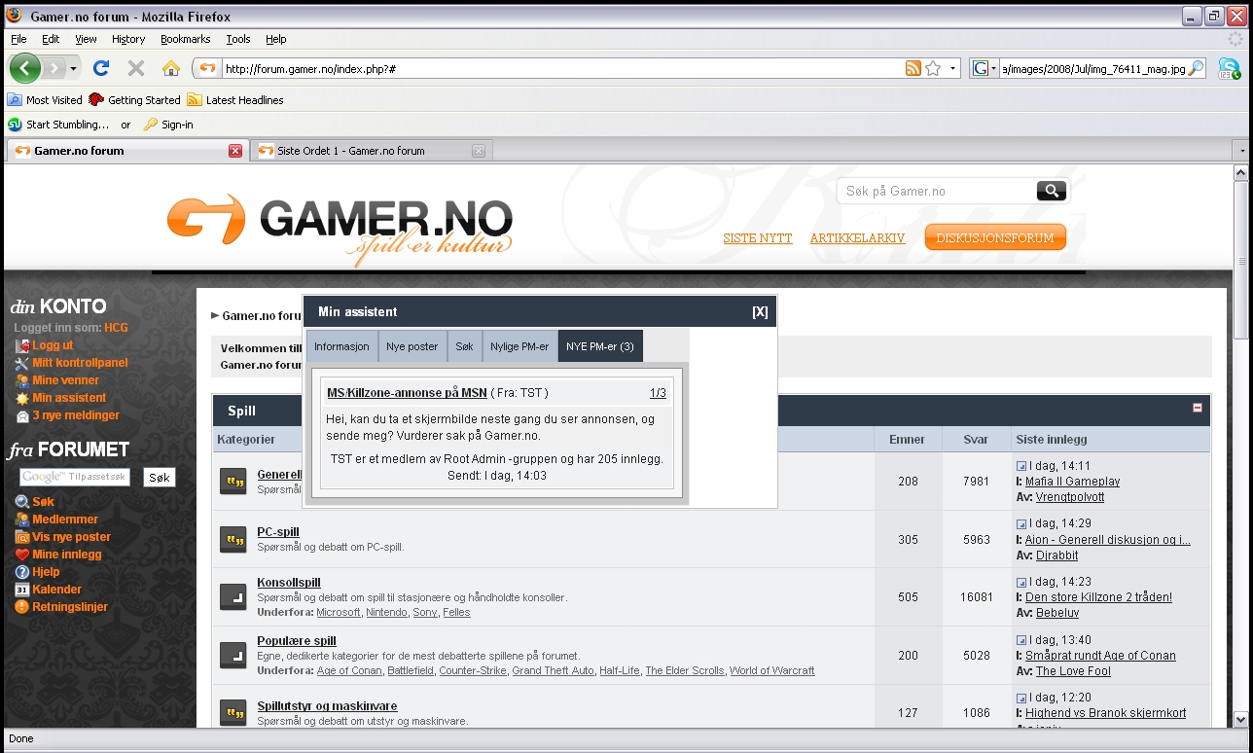
Task: Bookmark this page with the star icon
Action: tap(933, 68)
